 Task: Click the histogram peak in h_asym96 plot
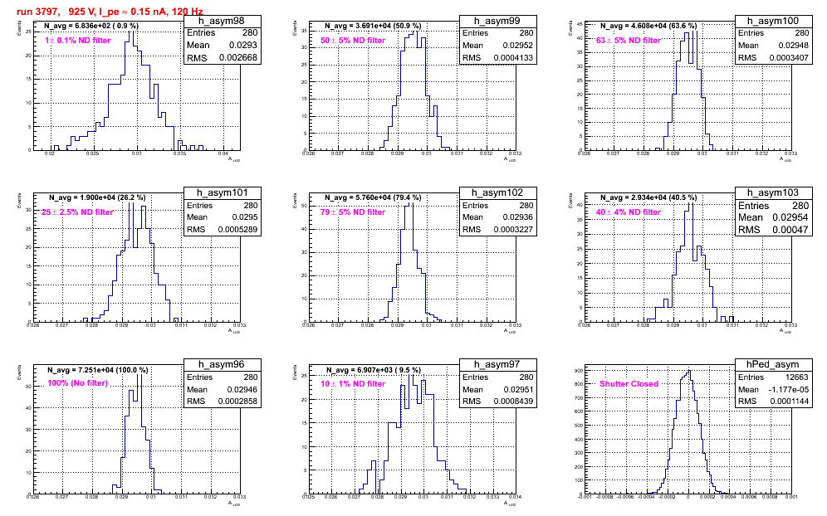point(139,375)
